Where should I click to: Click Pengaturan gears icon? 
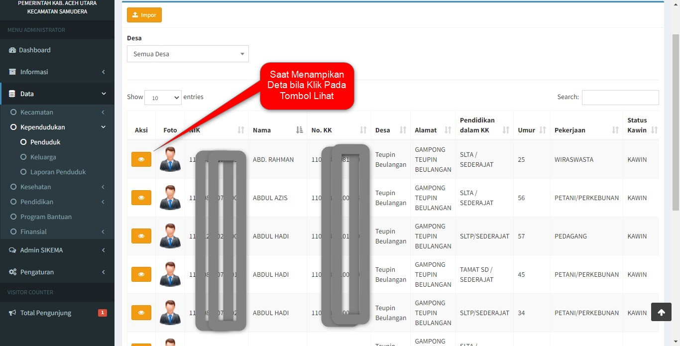click(12, 272)
